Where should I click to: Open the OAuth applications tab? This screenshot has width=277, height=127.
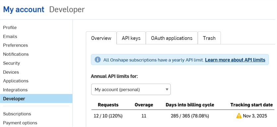(x=172, y=38)
